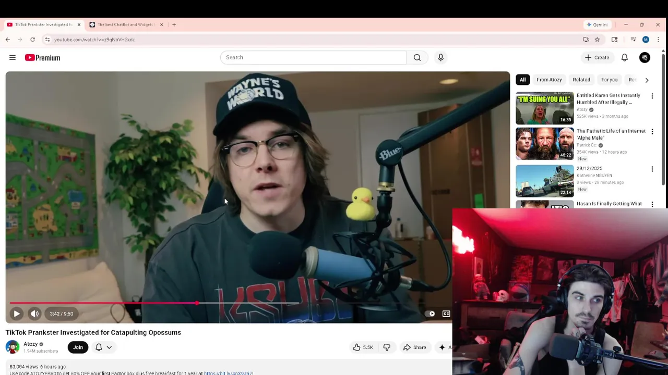Go back in browser history
Viewport: 668px width, 375px height.
tap(8, 40)
